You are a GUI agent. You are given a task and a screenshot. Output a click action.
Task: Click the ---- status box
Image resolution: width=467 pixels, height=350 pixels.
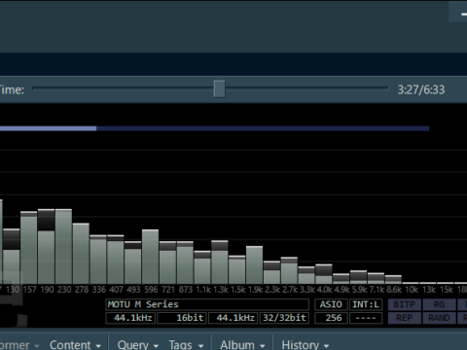pyautogui.click(x=366, y=318)
